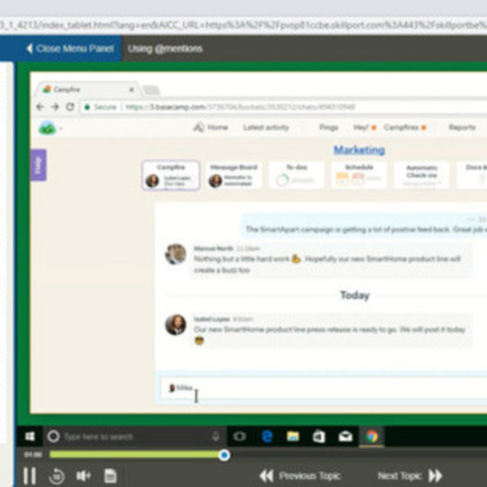
Task: Open the Hey! notifications menu
Action: (x=365, y=127)
